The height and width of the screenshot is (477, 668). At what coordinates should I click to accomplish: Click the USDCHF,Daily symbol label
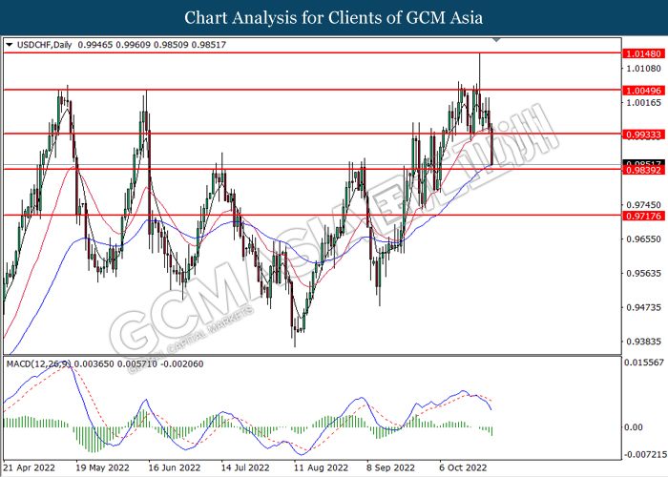click(44, 45)
